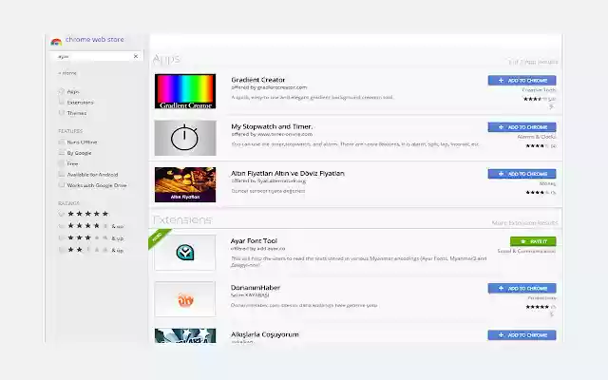Click the small icon below Gradient Creator rating
608x380 pixels.
551,106
